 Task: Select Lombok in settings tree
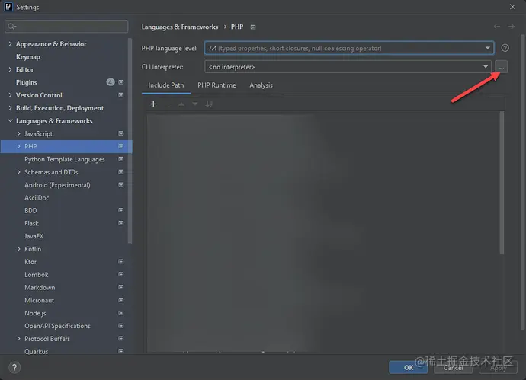point(37,275)
